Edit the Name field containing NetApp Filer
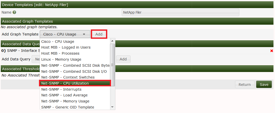The height and width of the screenshot is (113, 275). coord(180,12)
